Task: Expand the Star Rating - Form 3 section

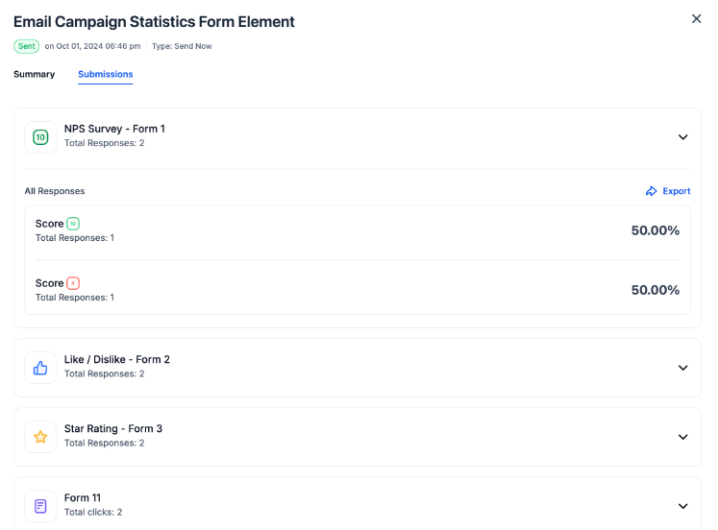Action: click(683, 437)
